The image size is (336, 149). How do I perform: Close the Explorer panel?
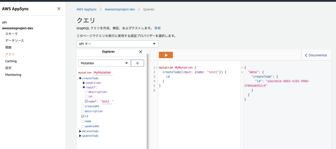[x=141, y=52]
